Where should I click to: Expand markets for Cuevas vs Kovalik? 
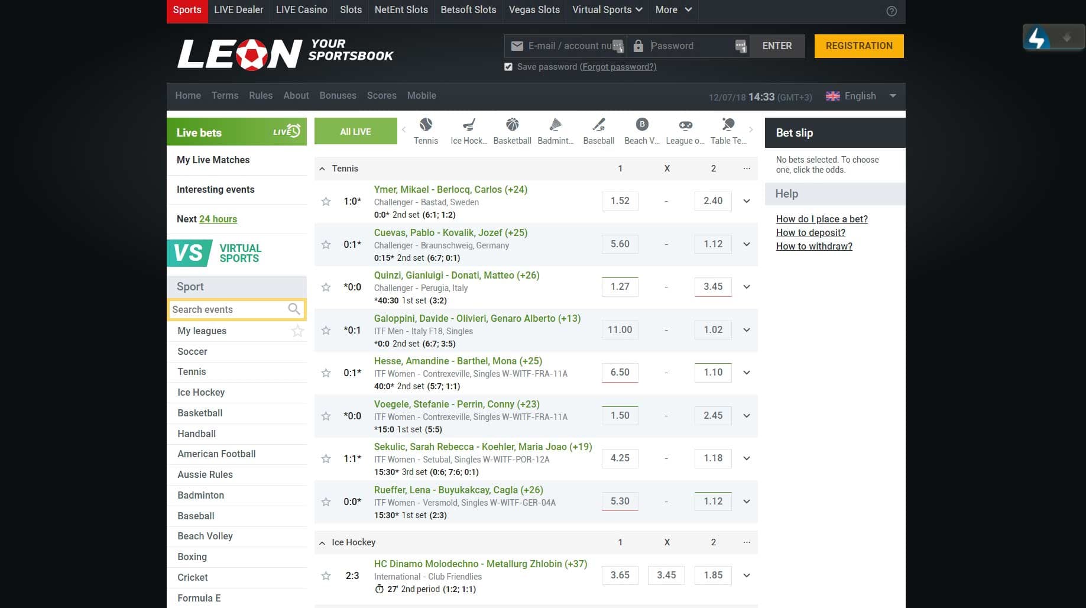[x=747, y=244]
